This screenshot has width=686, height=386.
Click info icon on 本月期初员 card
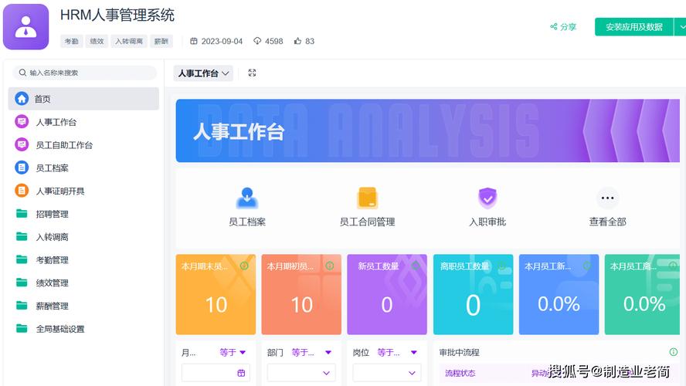330,266
